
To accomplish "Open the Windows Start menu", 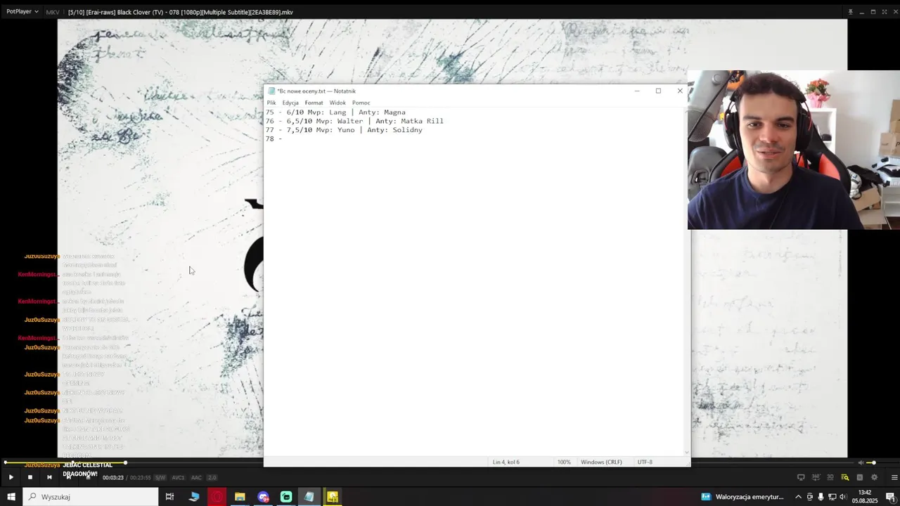I will (x=11, y=497).
